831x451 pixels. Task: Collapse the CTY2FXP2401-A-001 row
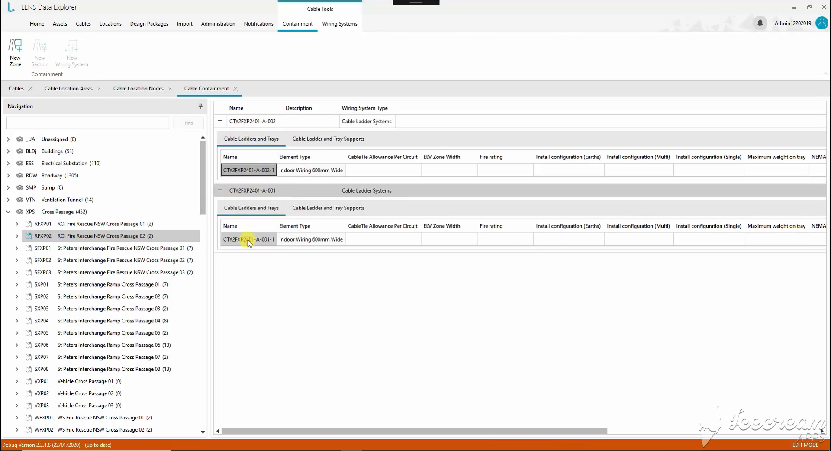220,190
